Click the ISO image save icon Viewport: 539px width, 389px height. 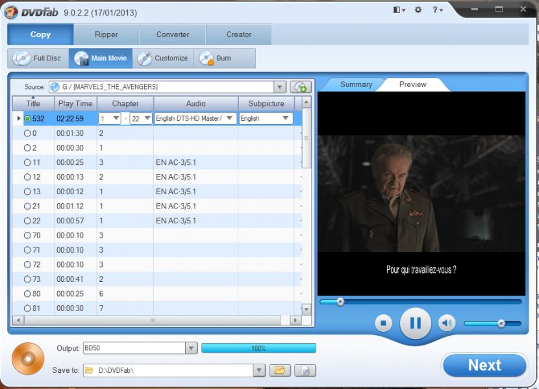click(305, 370)
